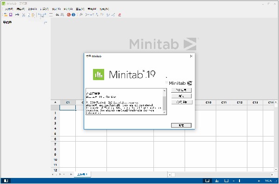Click the worksheet horizontal scroll left arrow

coord(170,175)
